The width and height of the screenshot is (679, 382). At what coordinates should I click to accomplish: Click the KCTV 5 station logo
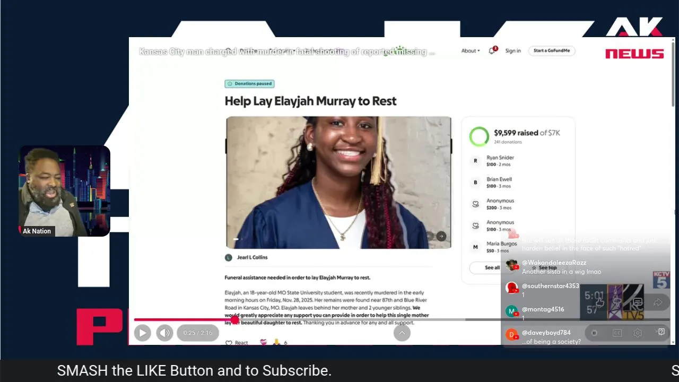(661, 280)
